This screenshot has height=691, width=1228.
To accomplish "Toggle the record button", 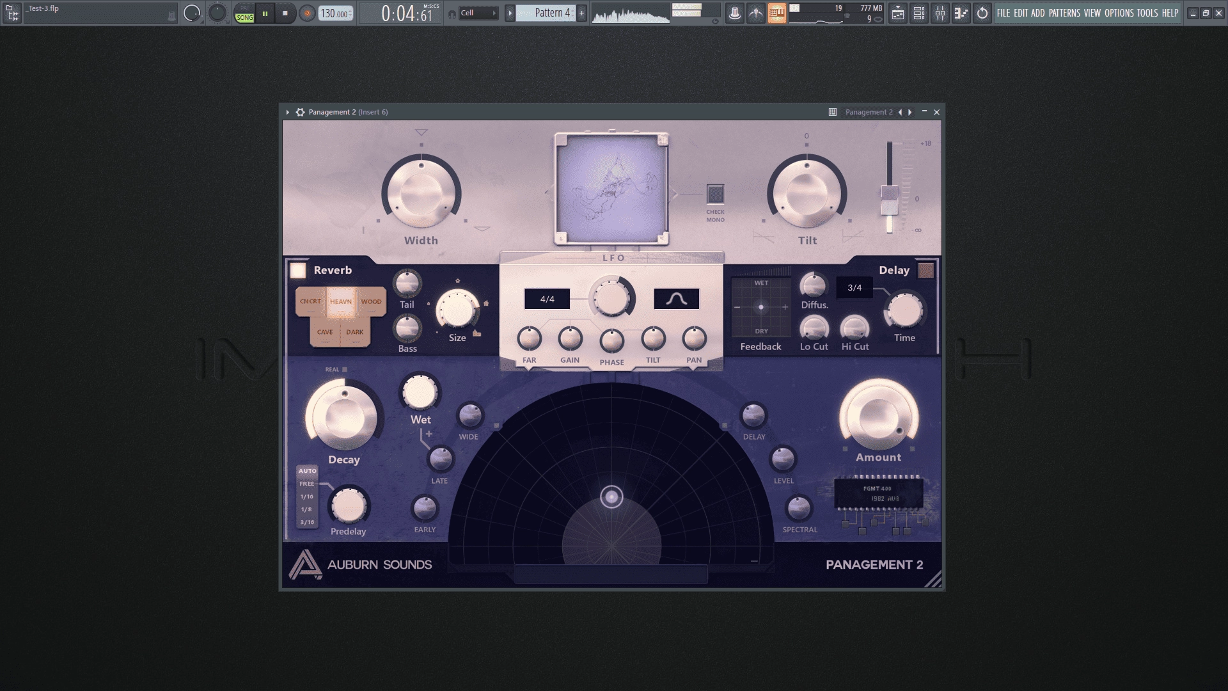I will pyautogui.click(x=308, y=13).
